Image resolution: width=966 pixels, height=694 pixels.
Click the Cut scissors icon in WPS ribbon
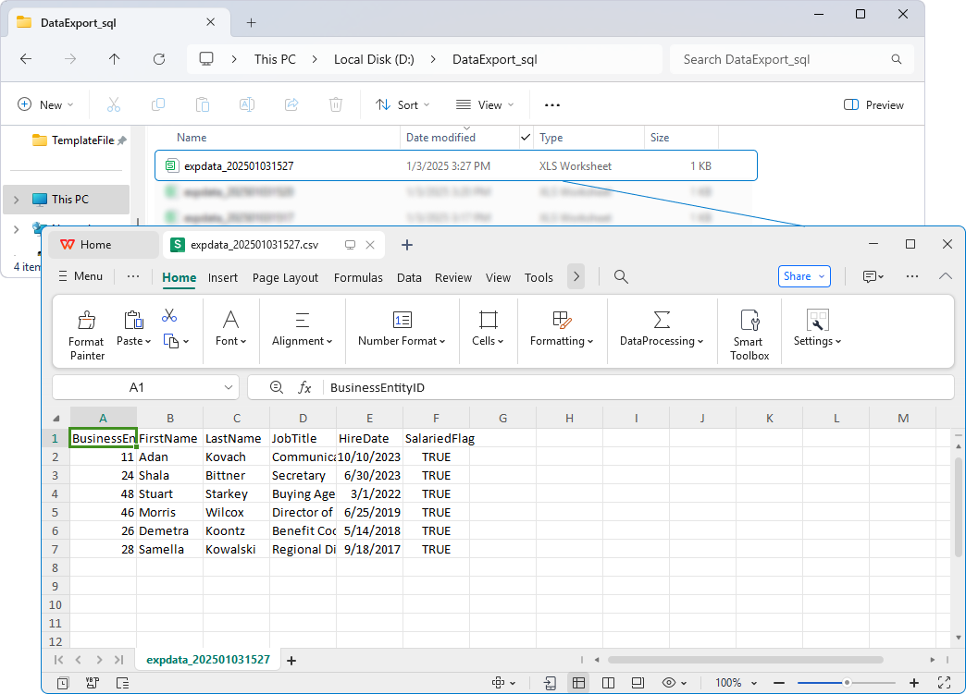(x=169, y=316)
